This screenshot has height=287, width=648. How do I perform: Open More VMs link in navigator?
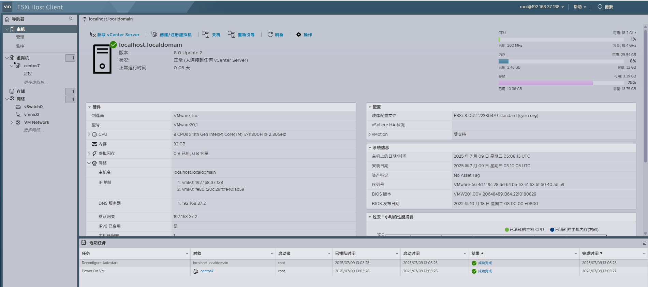[36, 83]
